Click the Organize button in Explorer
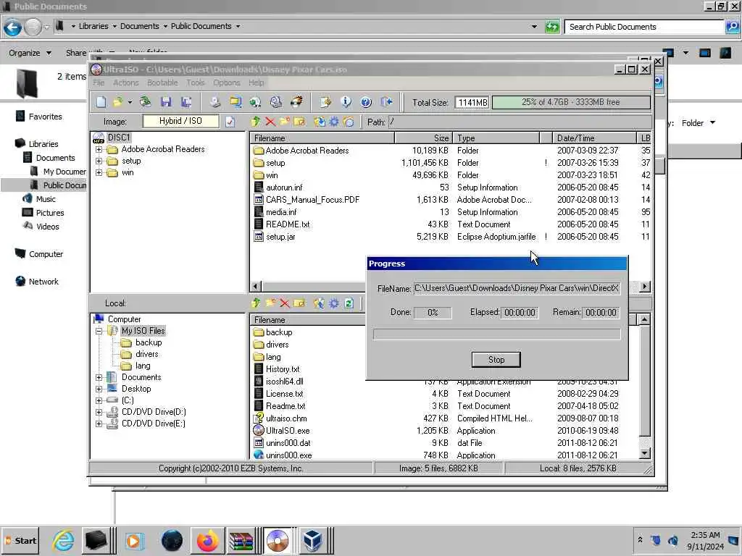 pyautogui.click(x=29, y=53)
